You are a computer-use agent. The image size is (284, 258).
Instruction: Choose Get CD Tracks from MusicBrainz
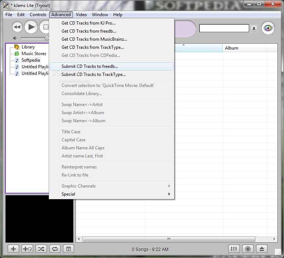pyautogui.click(x=111, y=39)
